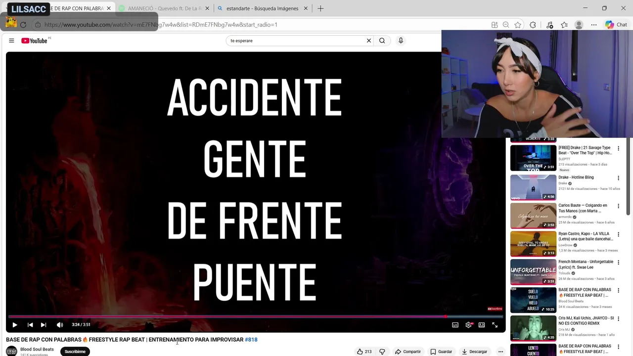This screenshot has height=356, width=633.
Task: Mute the video volume
Action: pos(60,325)
